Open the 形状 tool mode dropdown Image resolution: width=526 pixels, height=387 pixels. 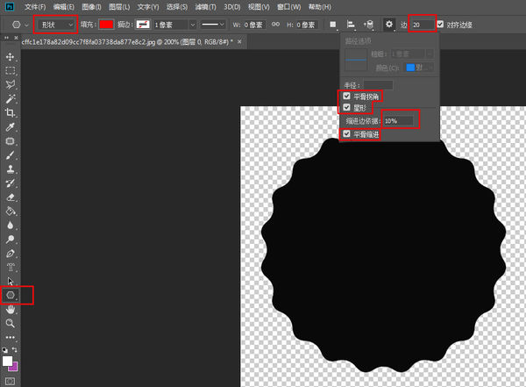[56, 25]
